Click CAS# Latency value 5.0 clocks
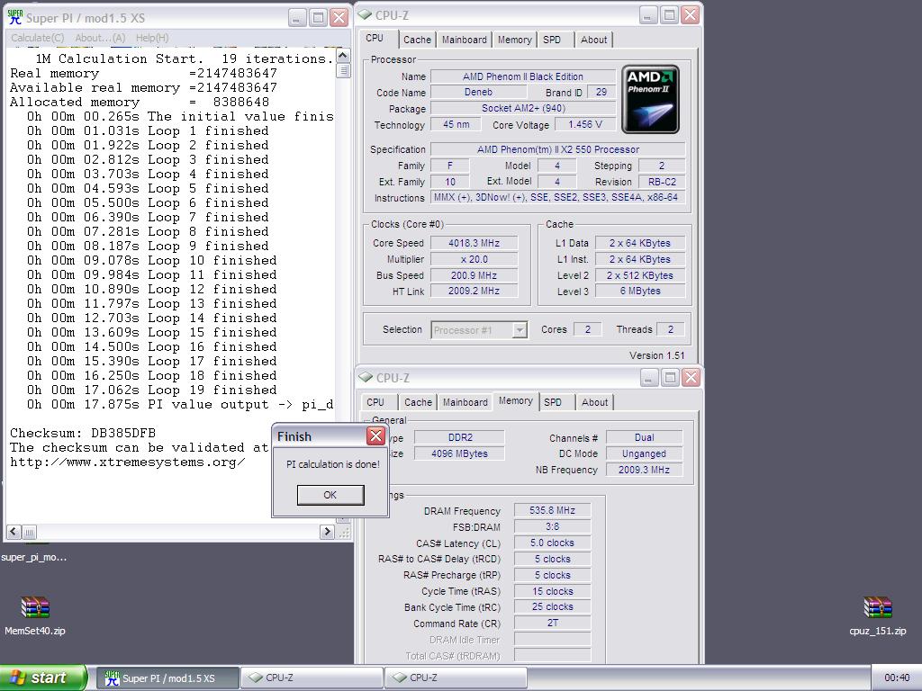The image size is (922, 691). pos(552,543)
